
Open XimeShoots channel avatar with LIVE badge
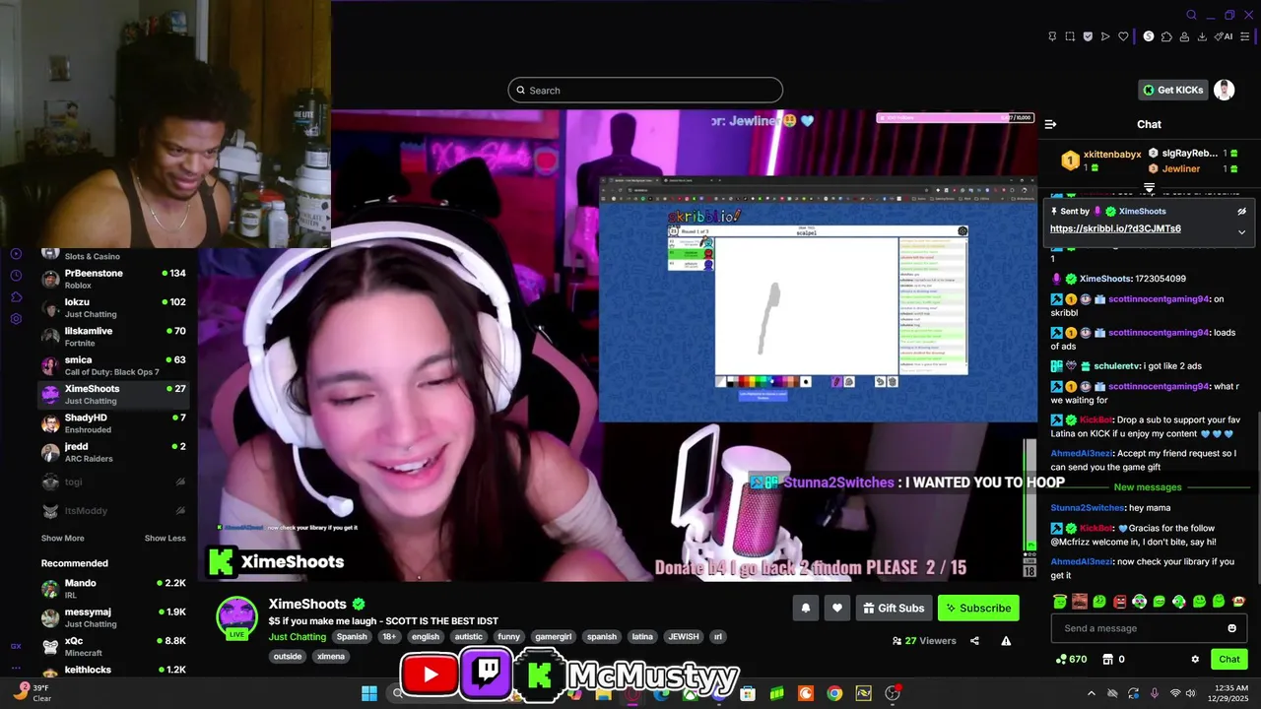click(237, 618)
